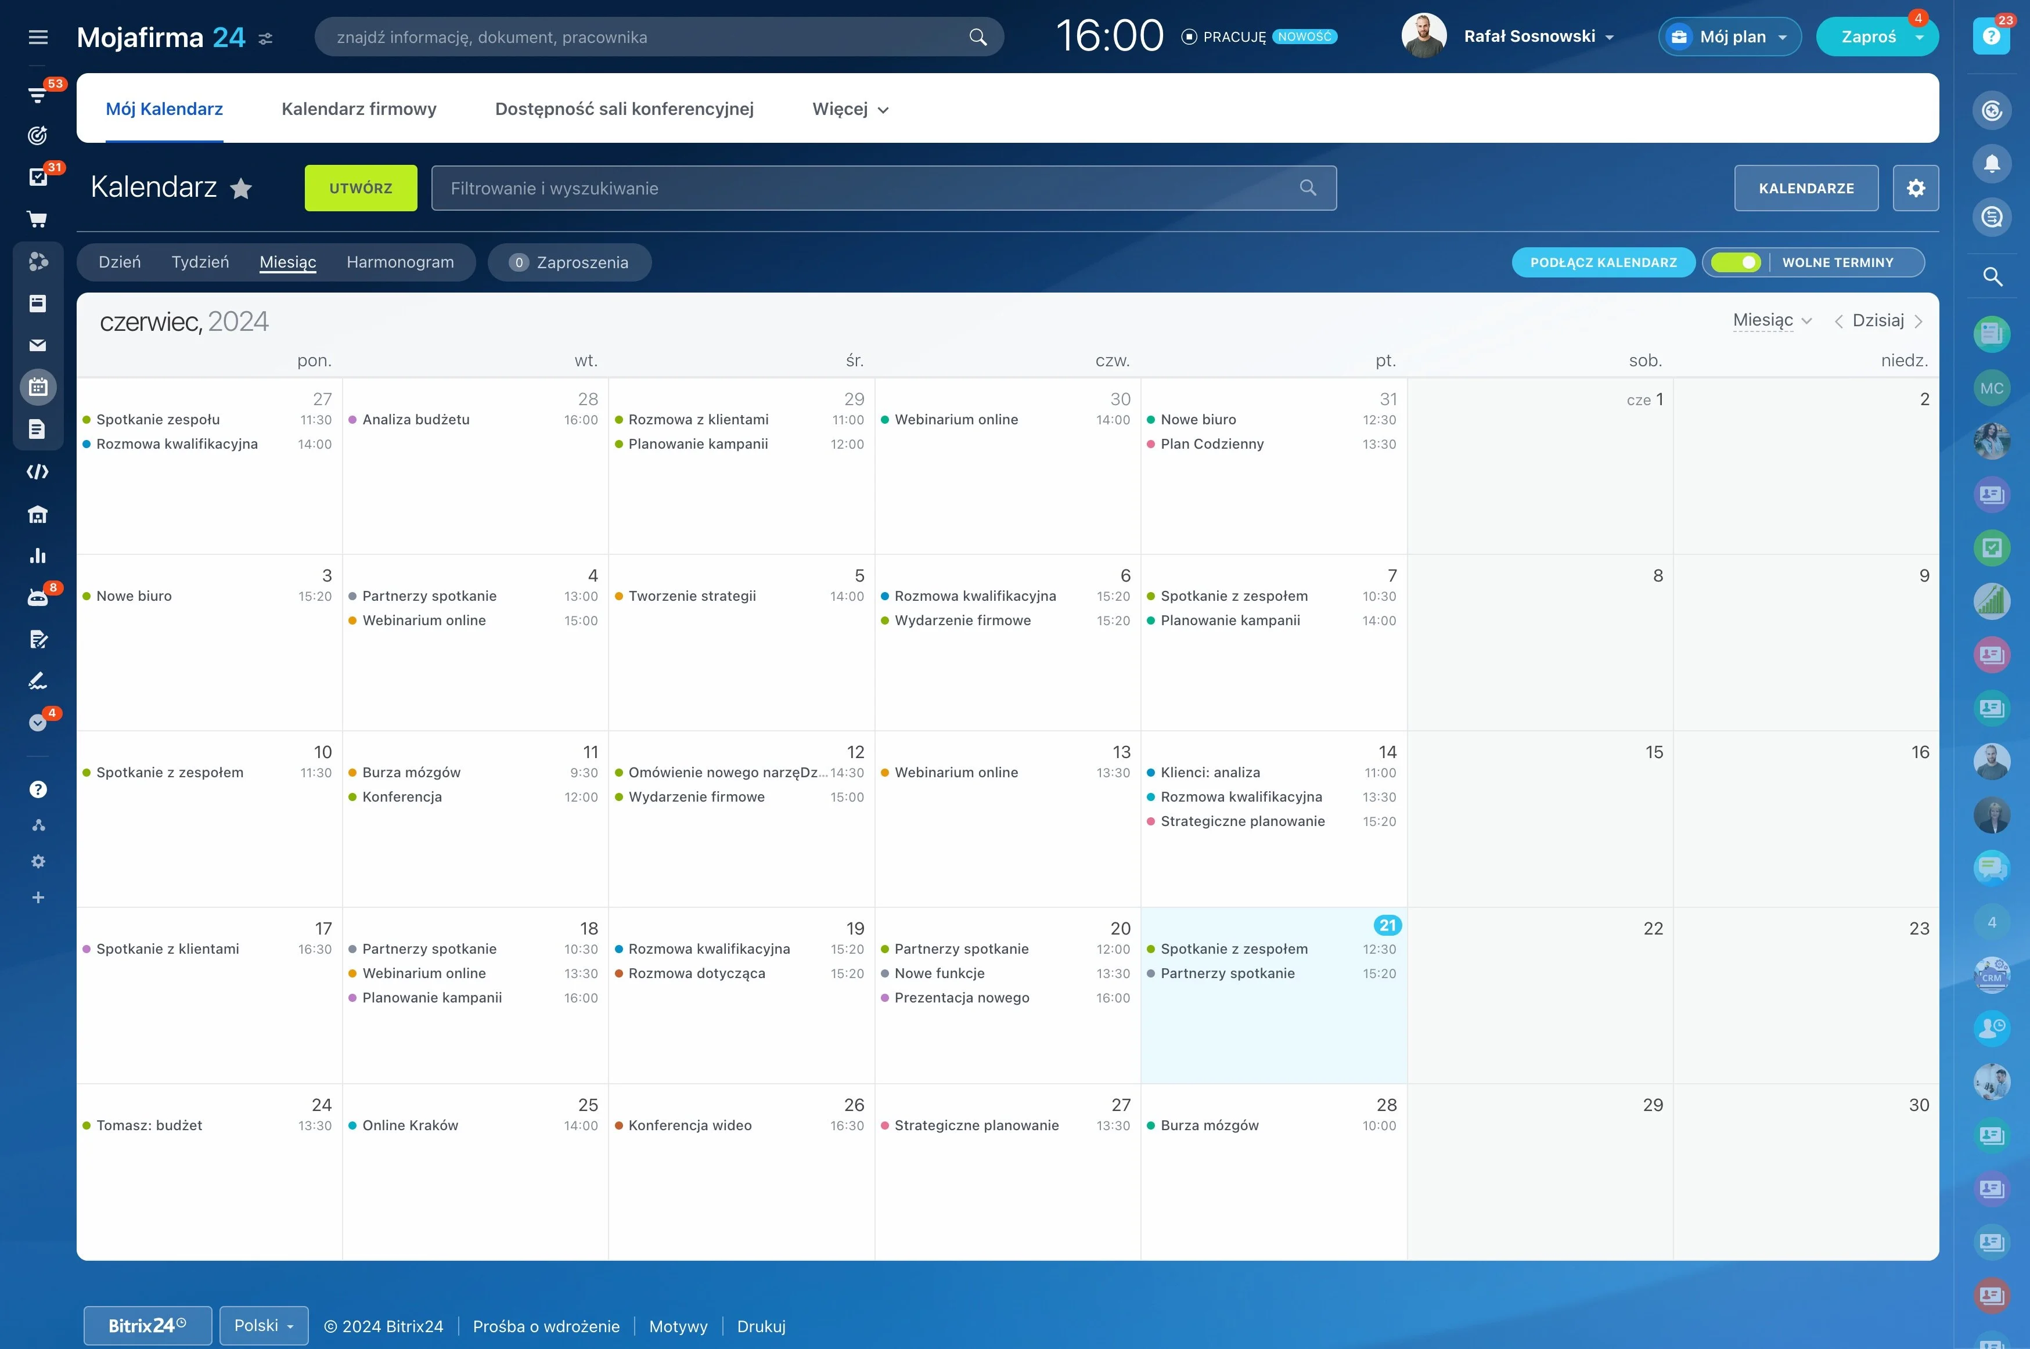Switch to the Dzień view
This screenshot has height=1349, width=2030.
120,262
